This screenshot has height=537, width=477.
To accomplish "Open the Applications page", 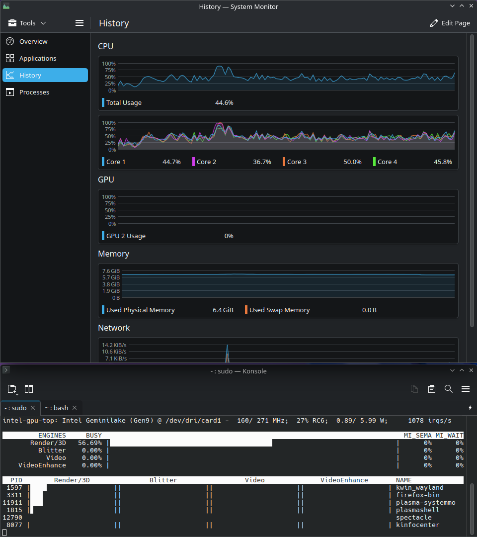I will click(x=38, y=59).
